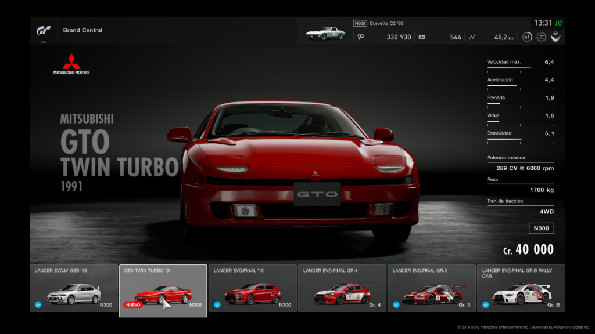Pick the Lancer Evo.Final Gr.4 card

coord(342,288)
